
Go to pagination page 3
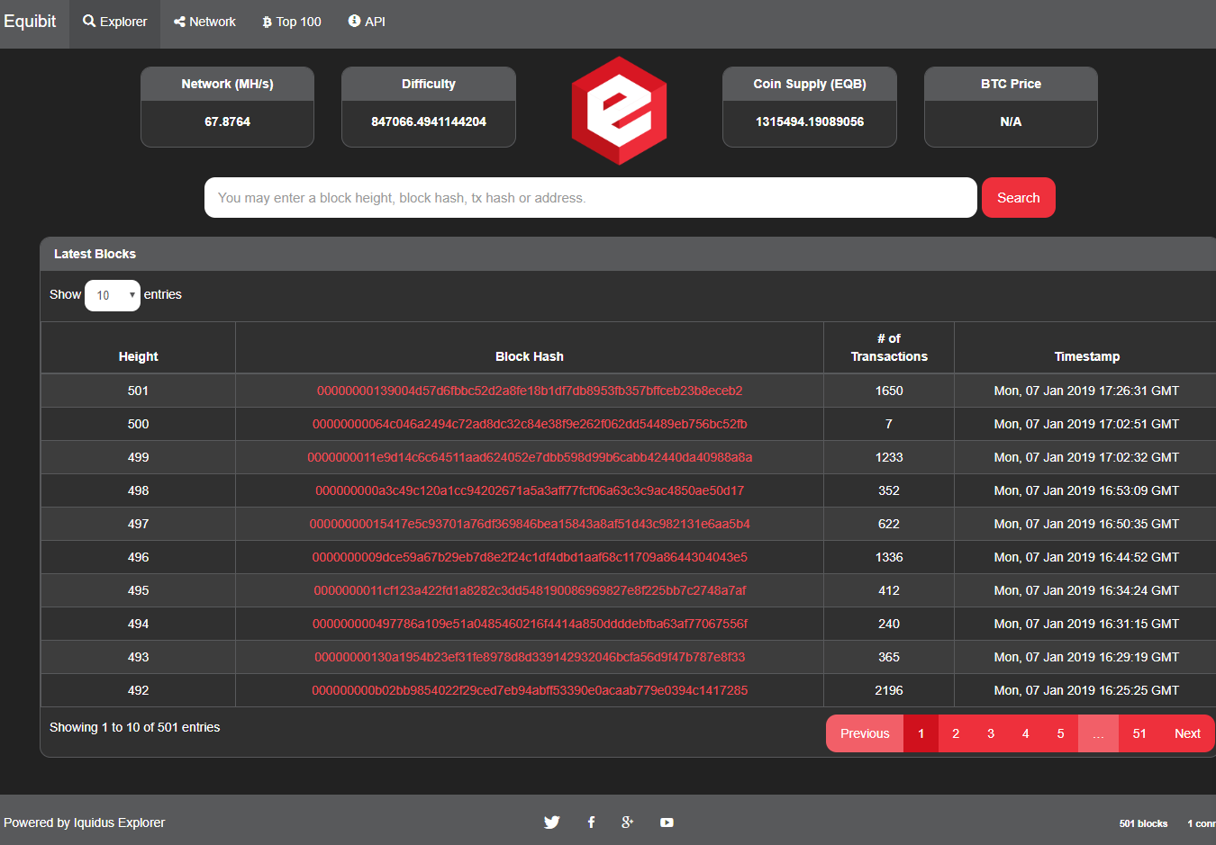click(991, 733)
